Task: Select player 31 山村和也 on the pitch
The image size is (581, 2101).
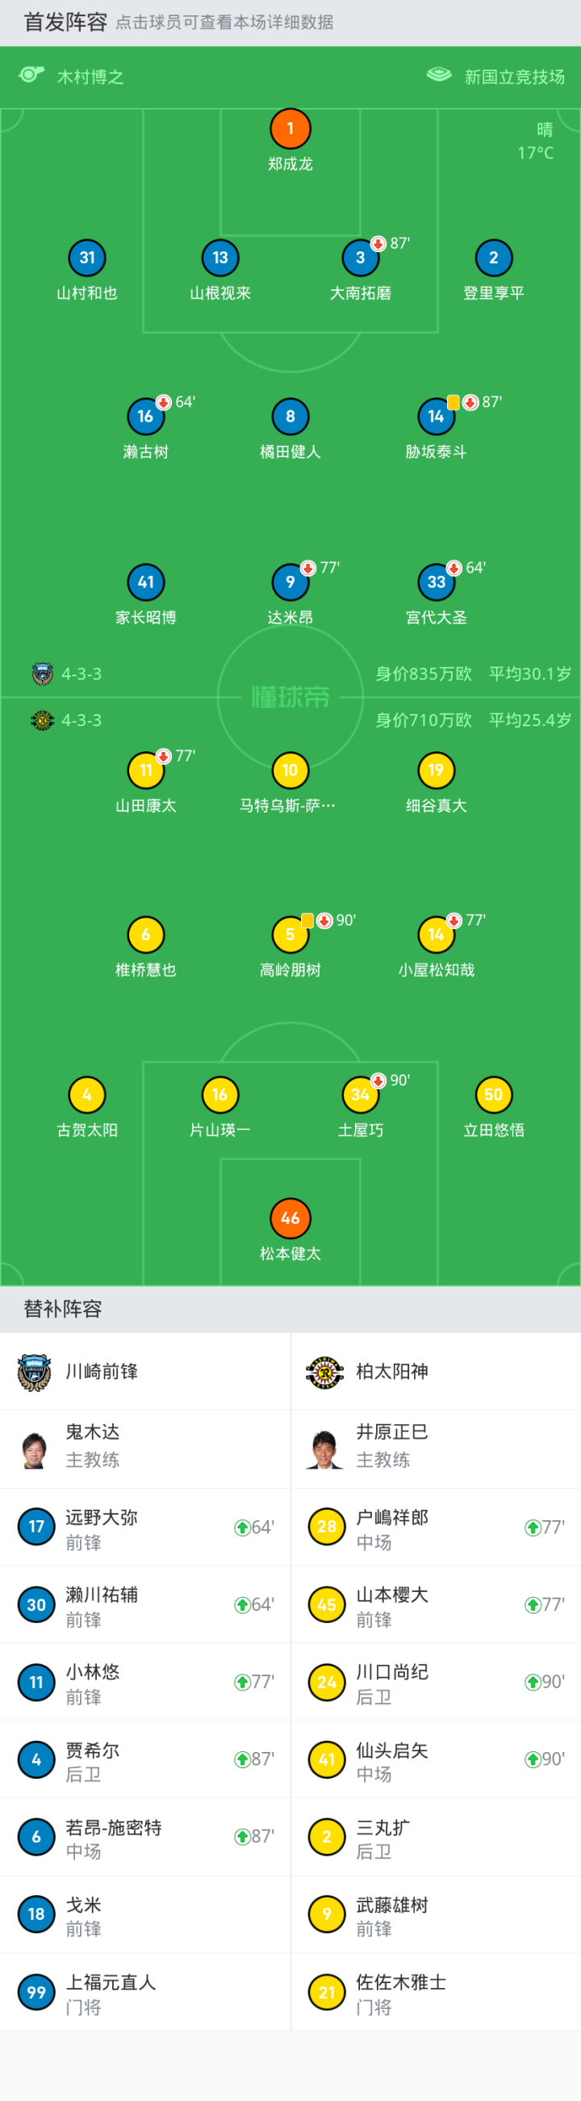Action: (87, 258)
